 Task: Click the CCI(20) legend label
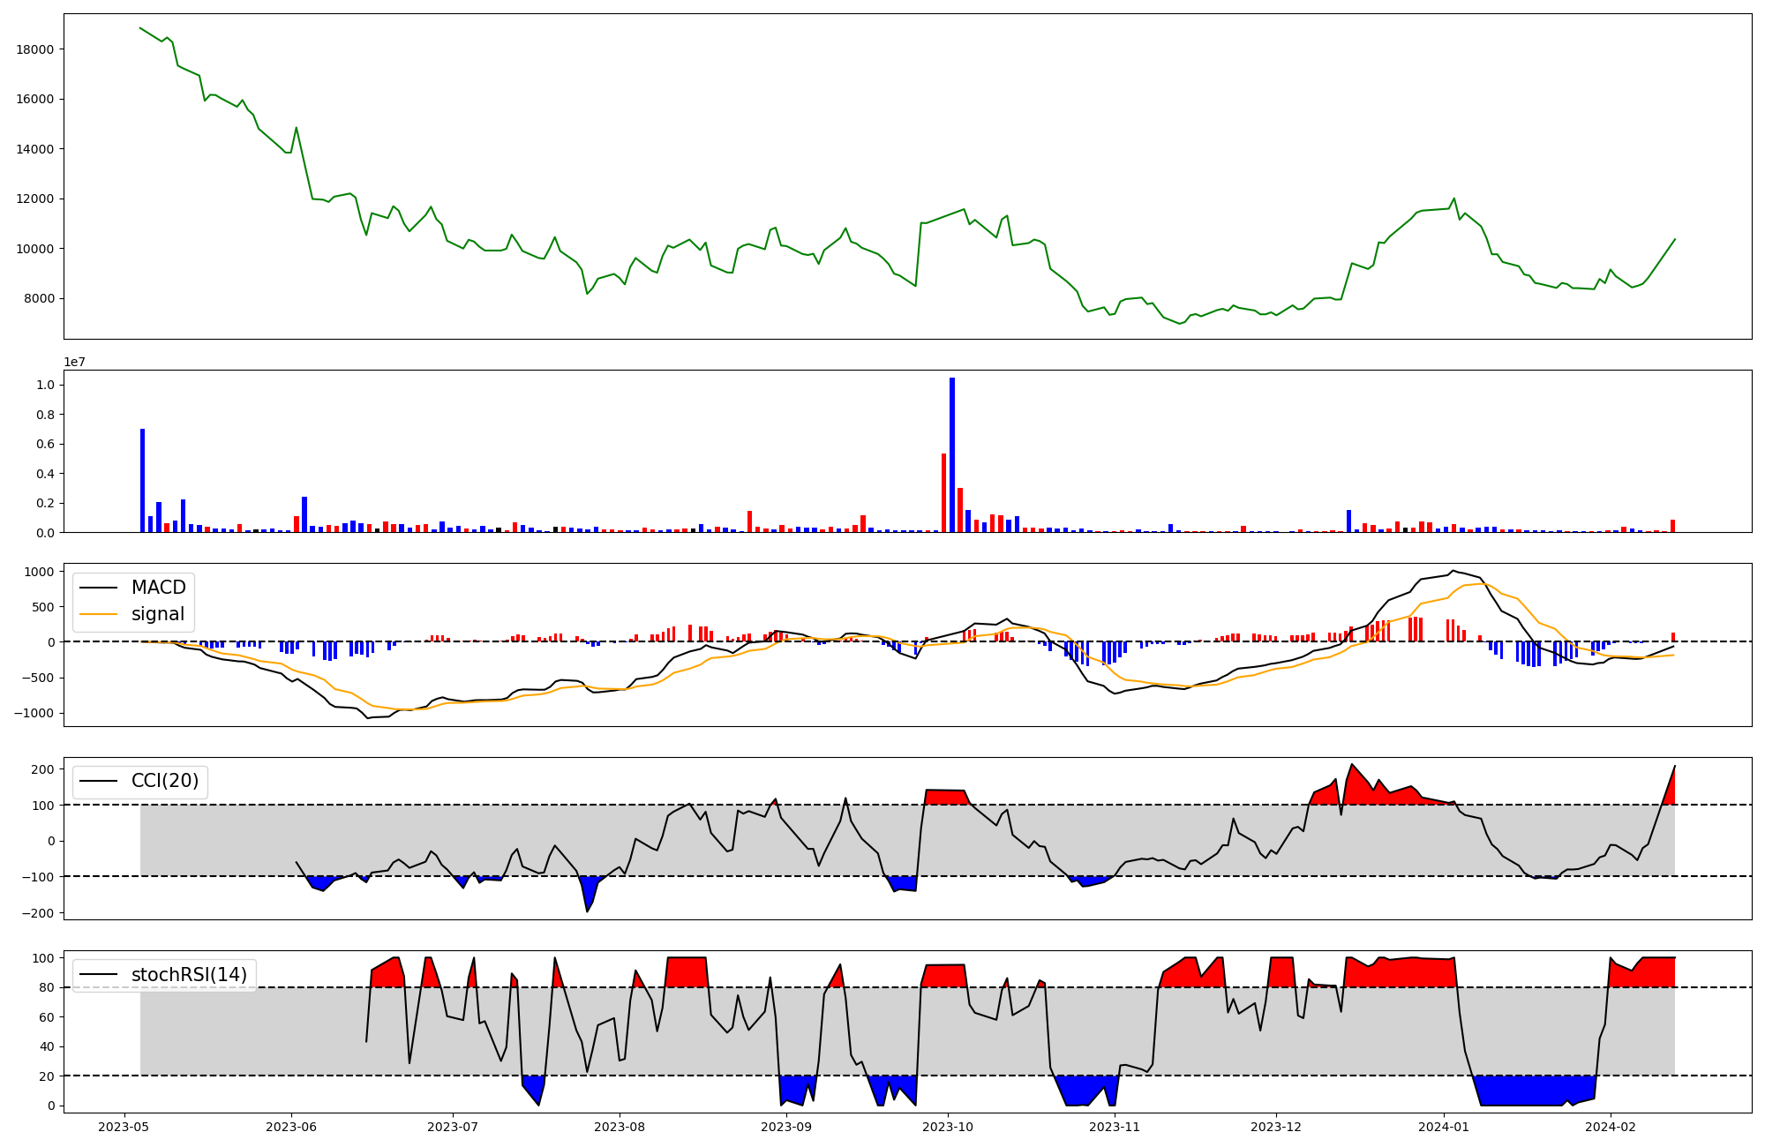165,781
